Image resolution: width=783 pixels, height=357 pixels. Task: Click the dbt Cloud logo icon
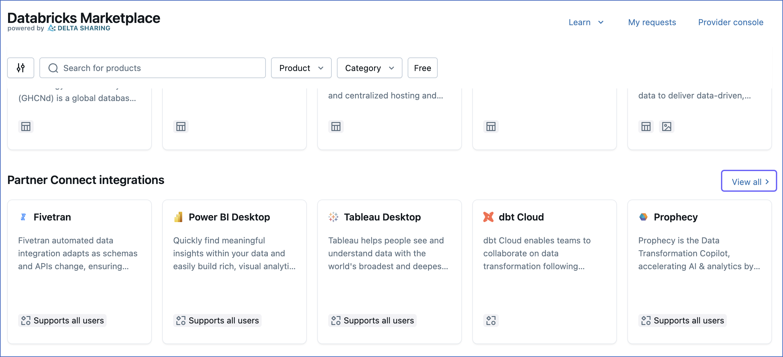(488, 217)
